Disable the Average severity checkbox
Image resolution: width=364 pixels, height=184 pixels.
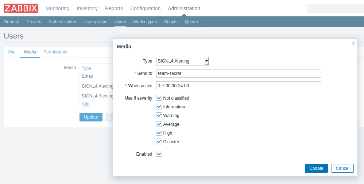[x=159, y=124]
